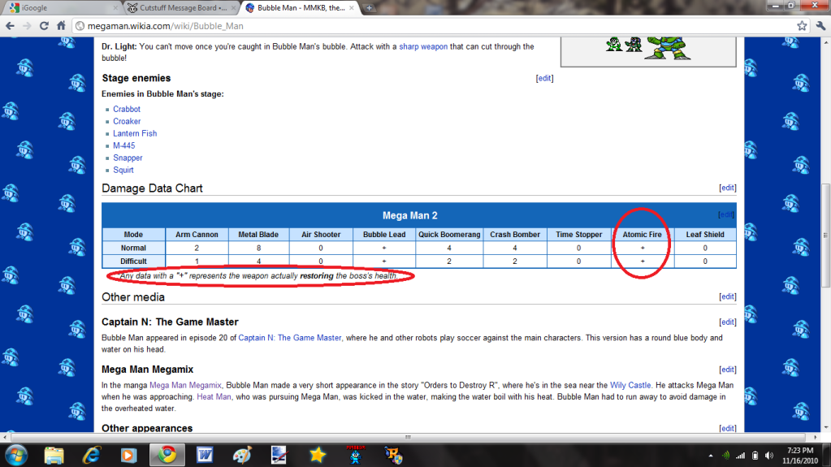Image resolution: width=831 pixels, height=467 pixels.
Task: Open the Crabbot enemy link
Action: click(x=127, y=109)
